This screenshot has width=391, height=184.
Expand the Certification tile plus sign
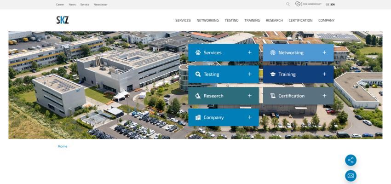(324, 96)
